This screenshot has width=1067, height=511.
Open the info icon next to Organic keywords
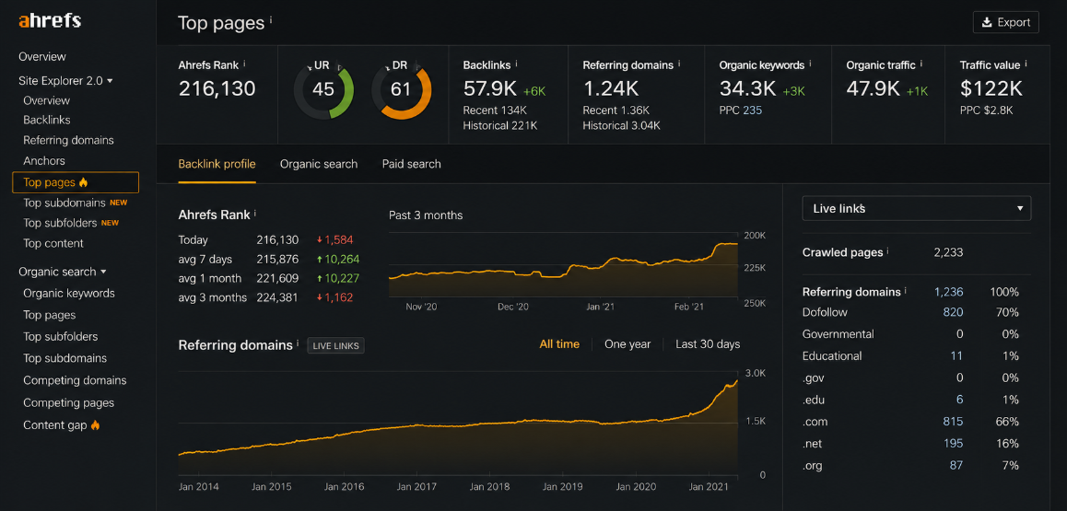(x=811, y=64)
